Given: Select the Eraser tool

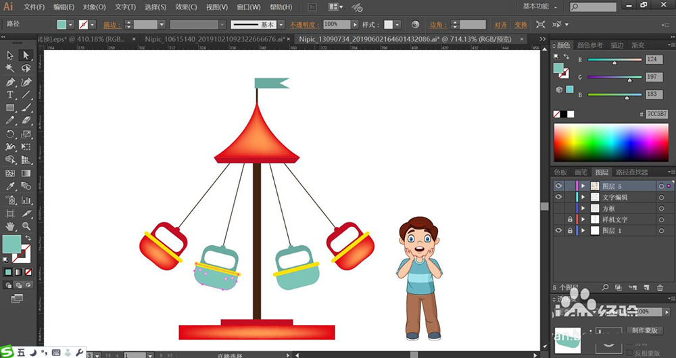Looking at the screenshot, I should [x=26, y=121].
